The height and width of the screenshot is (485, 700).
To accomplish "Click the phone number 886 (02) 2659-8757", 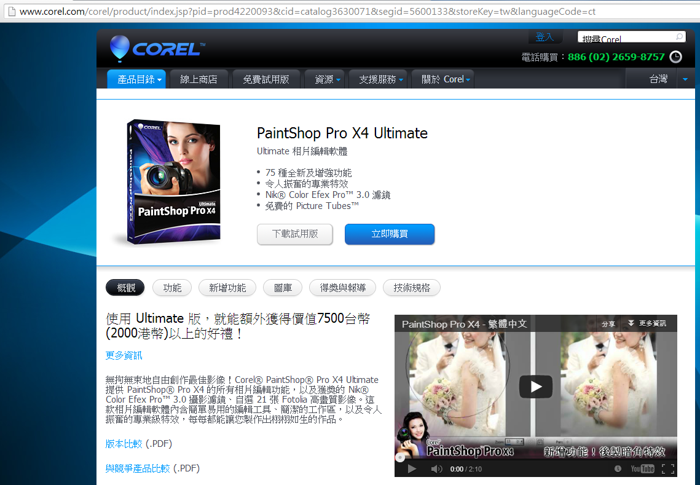I will (616, 57).
